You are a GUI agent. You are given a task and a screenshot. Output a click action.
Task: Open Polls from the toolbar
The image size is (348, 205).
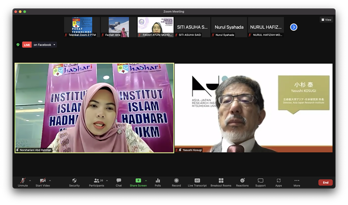click(x=158, y=181)
